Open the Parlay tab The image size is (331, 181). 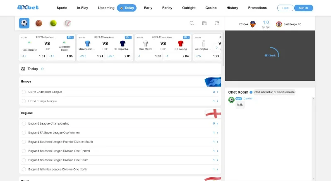pyautogui.click(x=167, y=8)
